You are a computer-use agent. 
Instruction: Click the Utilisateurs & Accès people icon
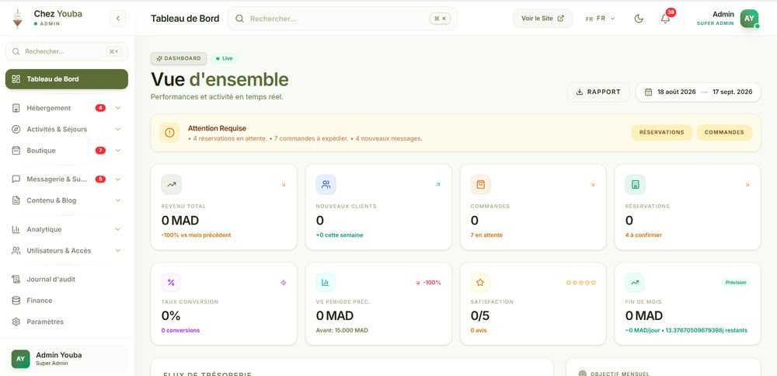[16, 251]
